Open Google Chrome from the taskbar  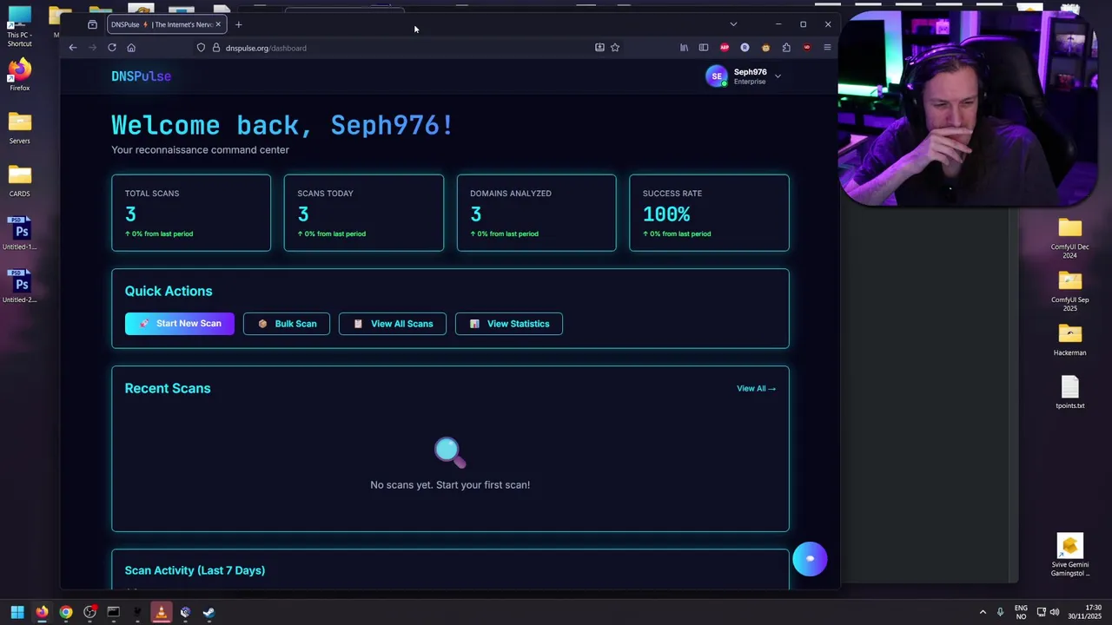(x=66, y=613)
